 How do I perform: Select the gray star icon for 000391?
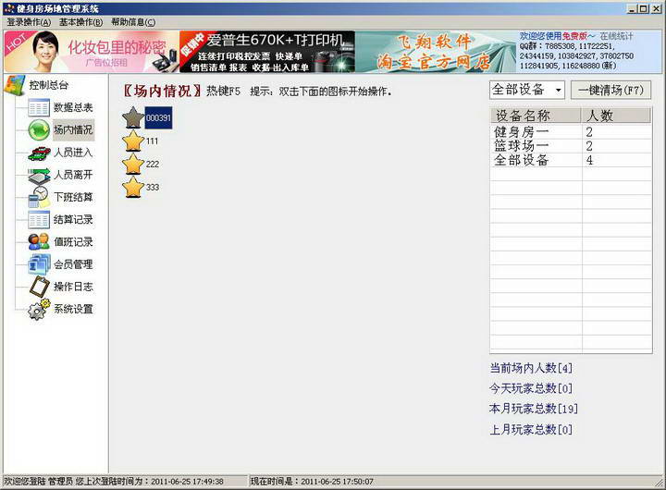(133, 117)
